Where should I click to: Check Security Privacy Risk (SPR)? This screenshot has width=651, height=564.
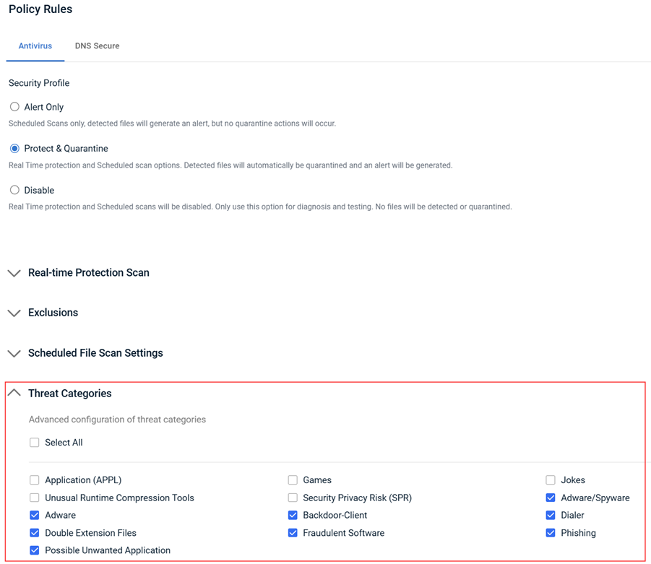click(x=293, y=498)
